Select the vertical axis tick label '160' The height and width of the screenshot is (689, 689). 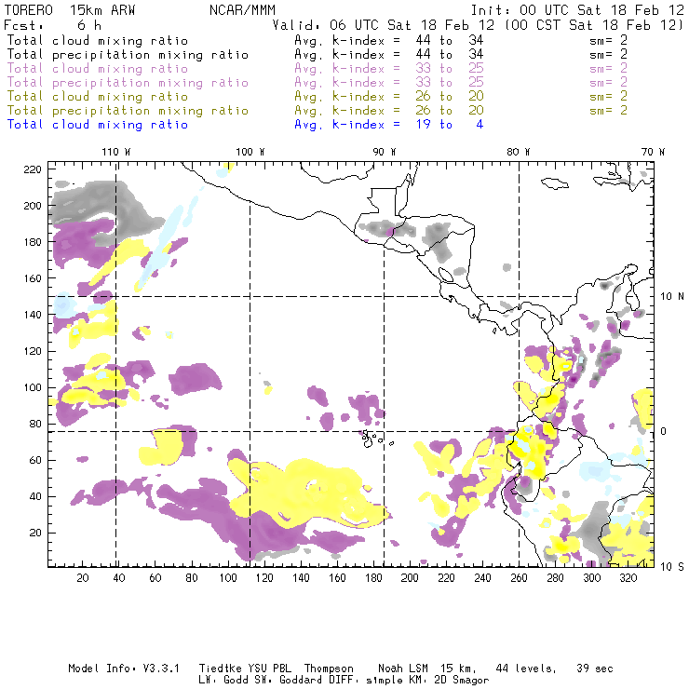coord(33,278)
